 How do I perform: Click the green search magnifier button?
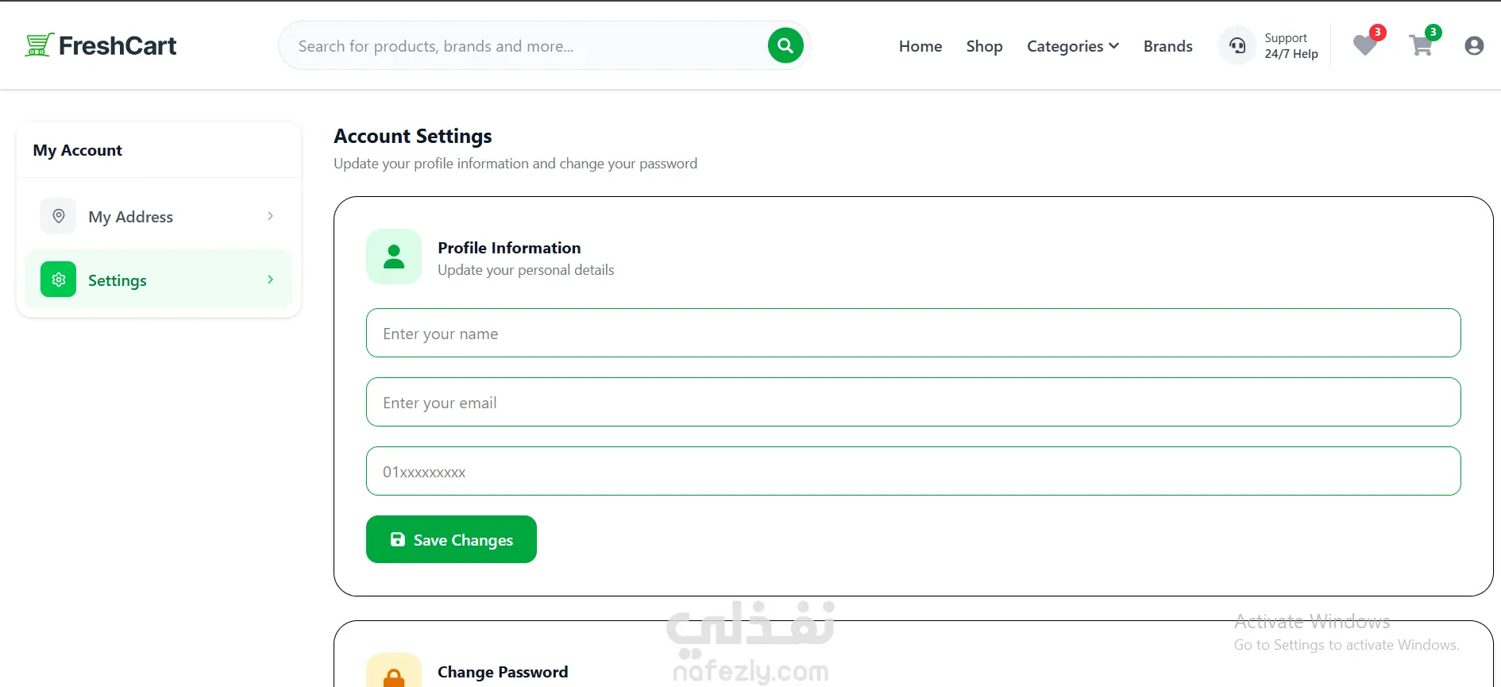(x=785, y=45)
